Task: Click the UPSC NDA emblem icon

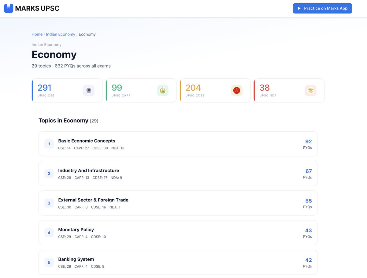Action: [x=311, y=91]
